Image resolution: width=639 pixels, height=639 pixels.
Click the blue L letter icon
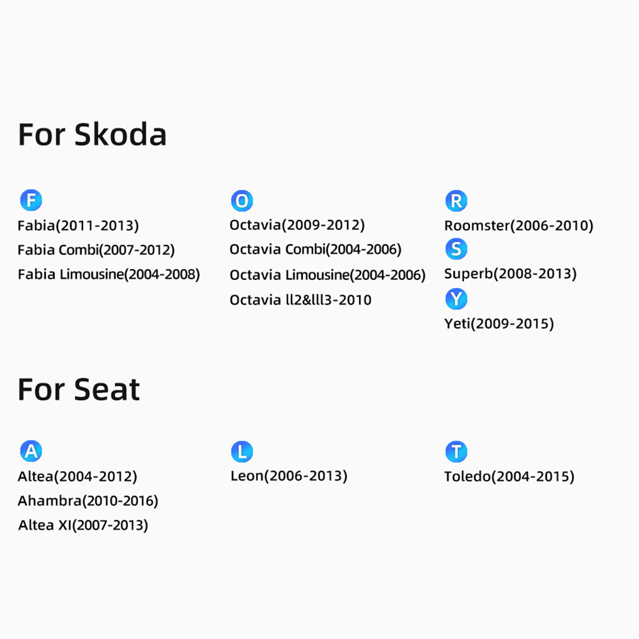pos(242,452)
